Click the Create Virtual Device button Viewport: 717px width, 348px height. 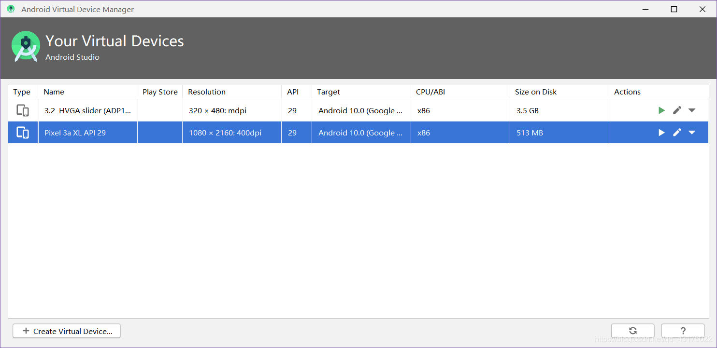coord(67,331)
